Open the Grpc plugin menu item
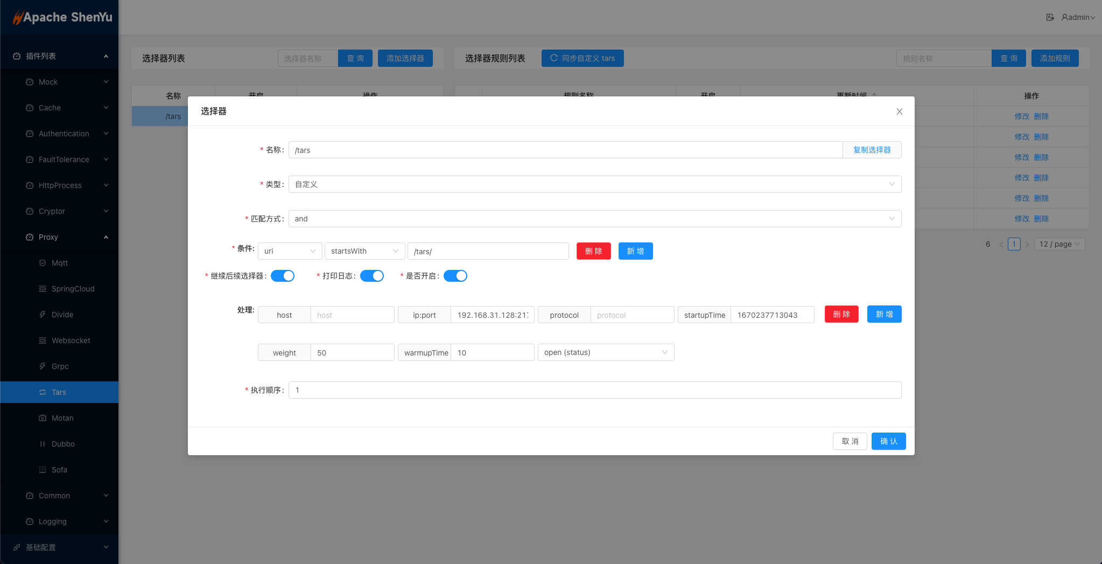This screenshot has height=564, width=1102. click(x=60, y=366)
